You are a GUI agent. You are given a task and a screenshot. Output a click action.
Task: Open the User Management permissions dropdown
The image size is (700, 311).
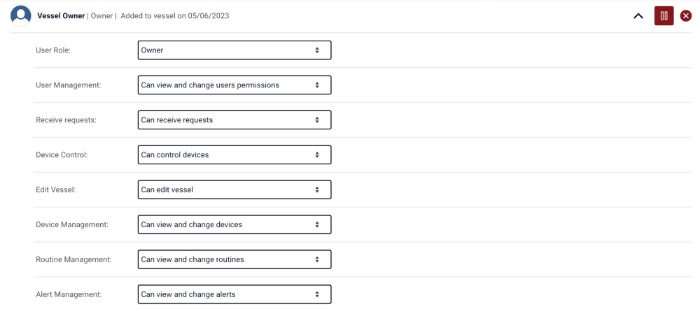pyautogui.click(x=234, y=85)
